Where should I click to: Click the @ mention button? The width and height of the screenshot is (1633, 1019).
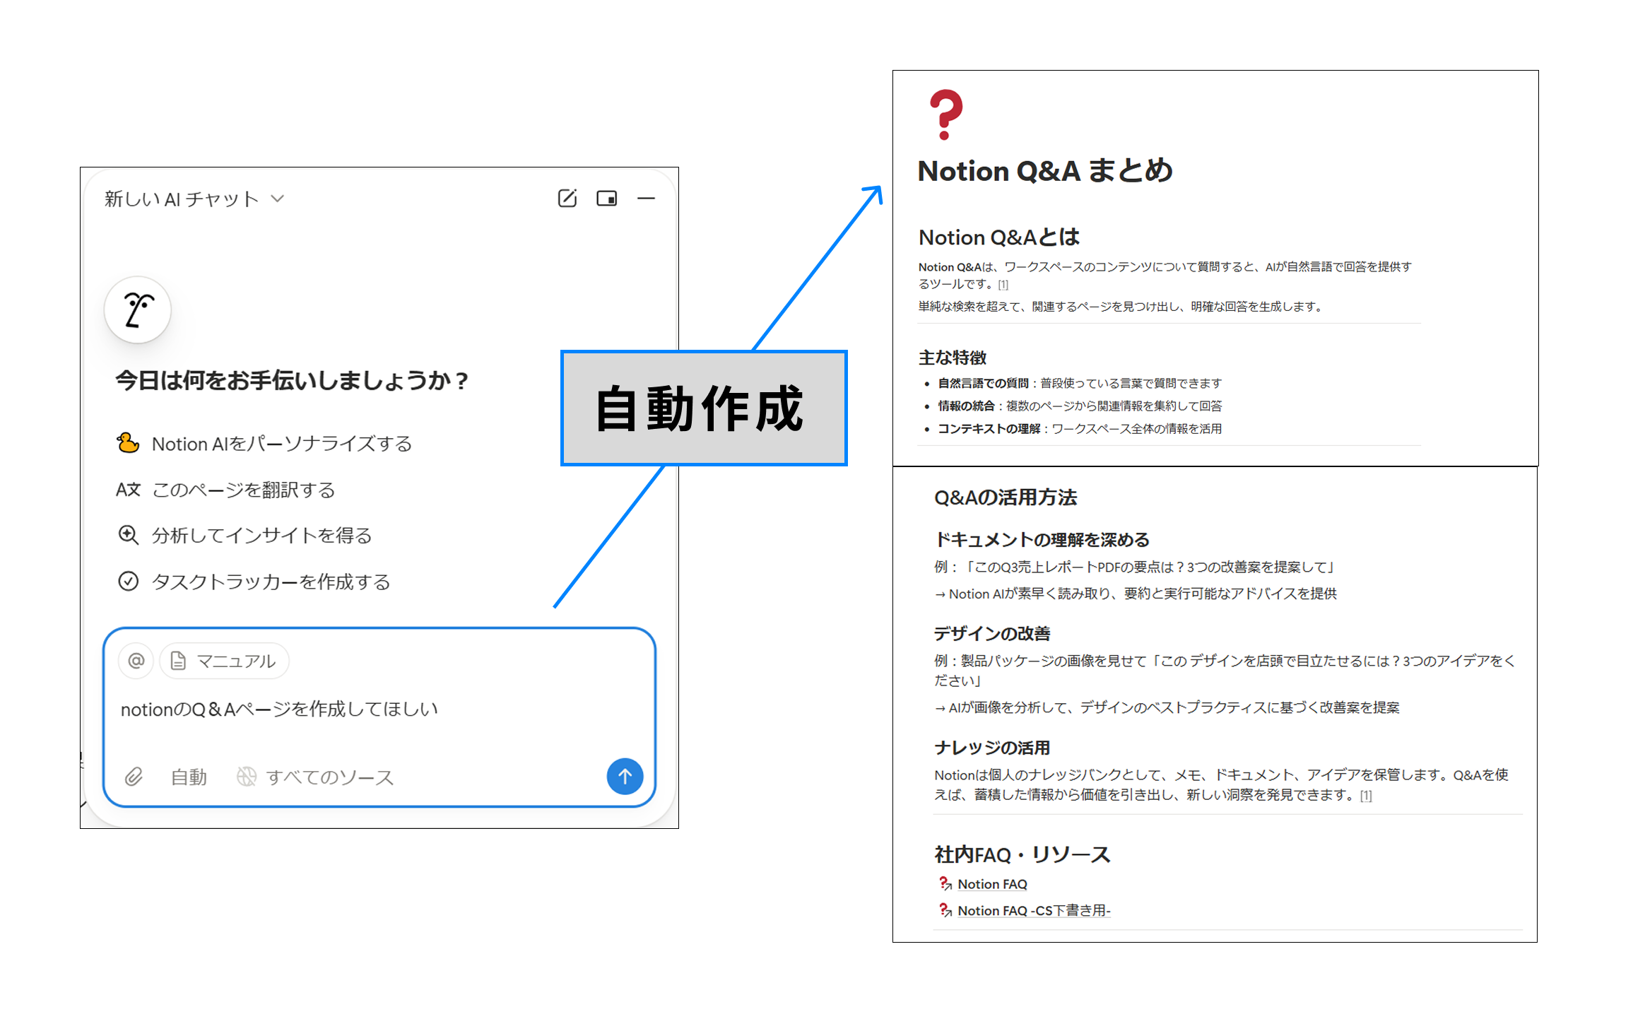(136, 661)
